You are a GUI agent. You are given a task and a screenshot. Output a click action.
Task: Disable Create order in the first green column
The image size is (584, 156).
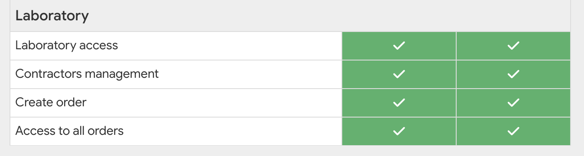point(399,103)
